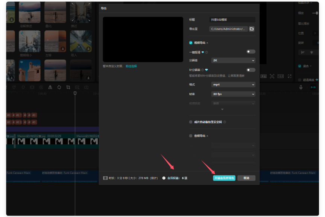Open the 格式 dropdown showing mp4

click(233, 84)
